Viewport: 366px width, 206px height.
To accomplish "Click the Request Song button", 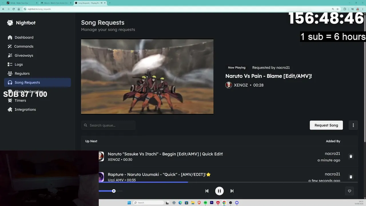I will click(x=326, y=125).
